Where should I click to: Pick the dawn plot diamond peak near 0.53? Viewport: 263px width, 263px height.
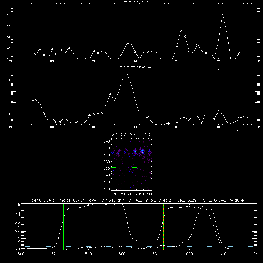181,30
